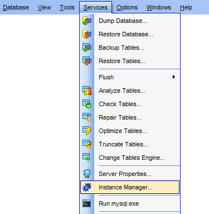Open the Database menu
Image resolution: width=209 pixels, height=214 pixels.
16,7
